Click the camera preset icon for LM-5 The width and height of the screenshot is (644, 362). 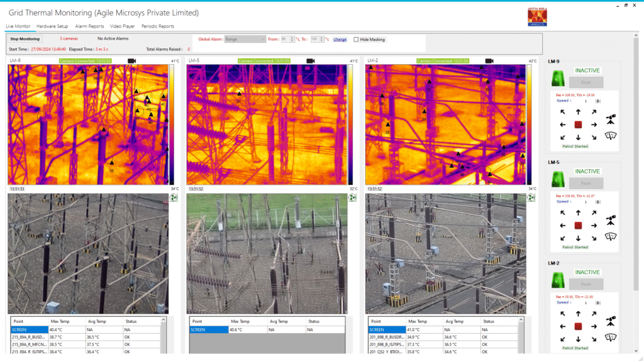(610, 221)
